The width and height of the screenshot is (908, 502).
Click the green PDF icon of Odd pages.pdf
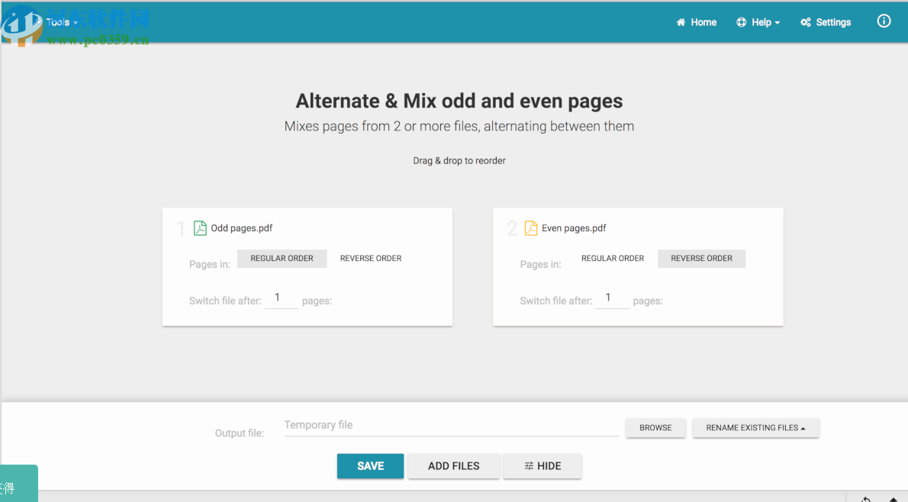click(x=200, y=228)
